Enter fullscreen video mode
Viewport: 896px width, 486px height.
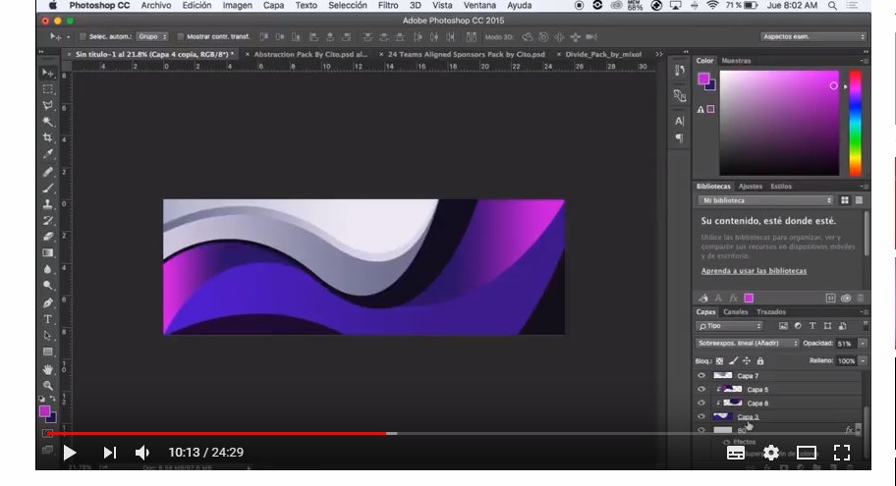(842, 453)
